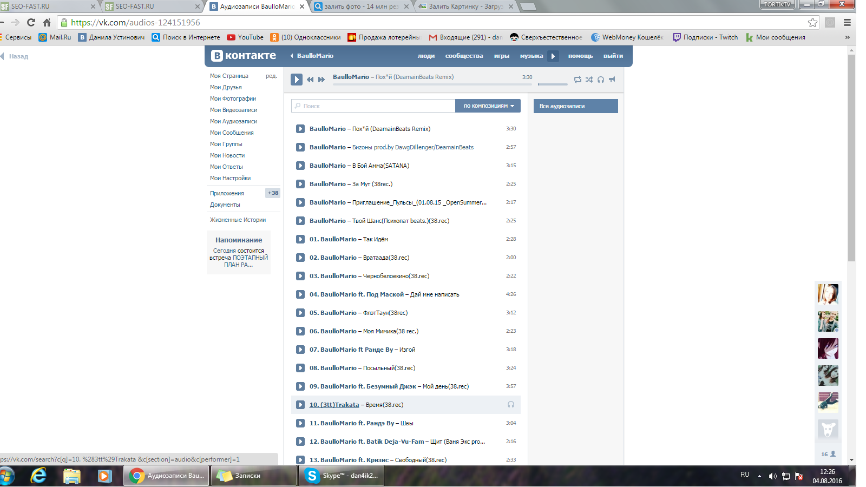Reload the page in Chrome
The width and height of the screenshot is (866, 487).
[31, 22]
